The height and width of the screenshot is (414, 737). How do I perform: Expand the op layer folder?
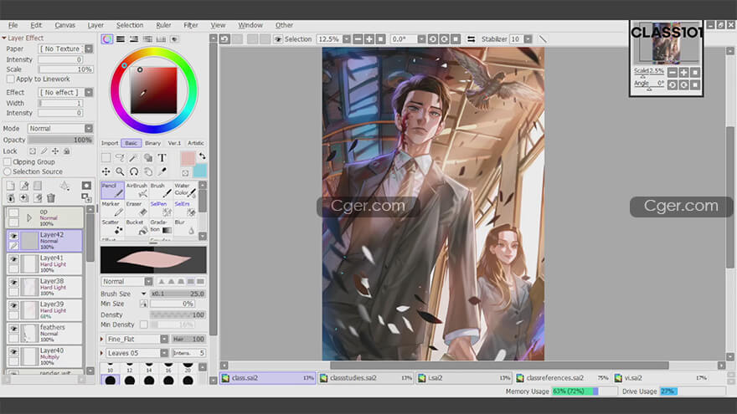tap(29, 217)
